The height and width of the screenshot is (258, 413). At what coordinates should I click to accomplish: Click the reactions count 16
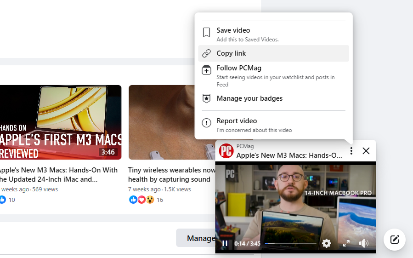tap(160, 200)
